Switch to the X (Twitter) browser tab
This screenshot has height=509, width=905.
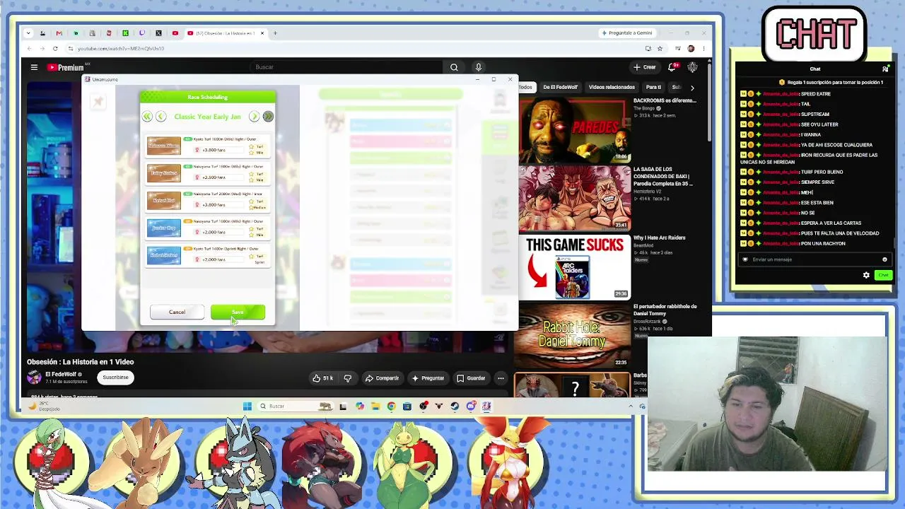[158, 33]
